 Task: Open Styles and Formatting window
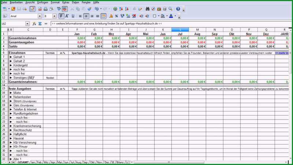pos(5,16)
